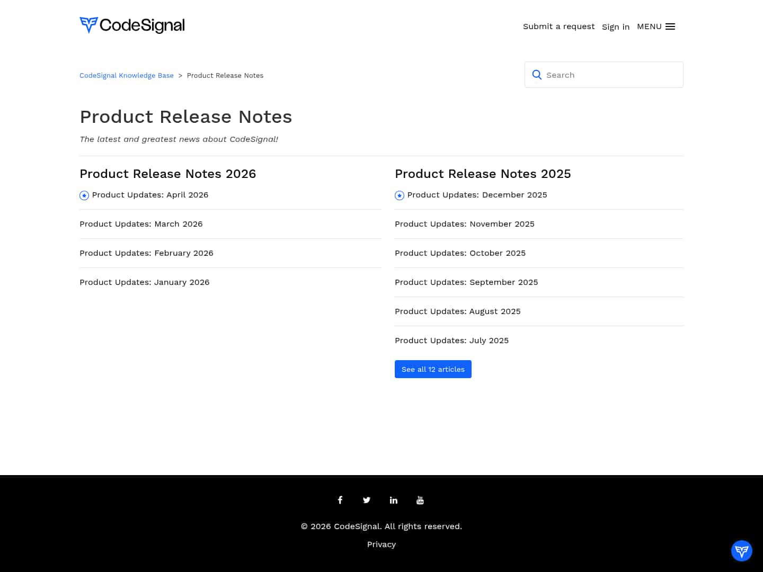Click promoted star icon beside April 2026
This screenshot has width=763, height=572.
click(x=84, y=195)
